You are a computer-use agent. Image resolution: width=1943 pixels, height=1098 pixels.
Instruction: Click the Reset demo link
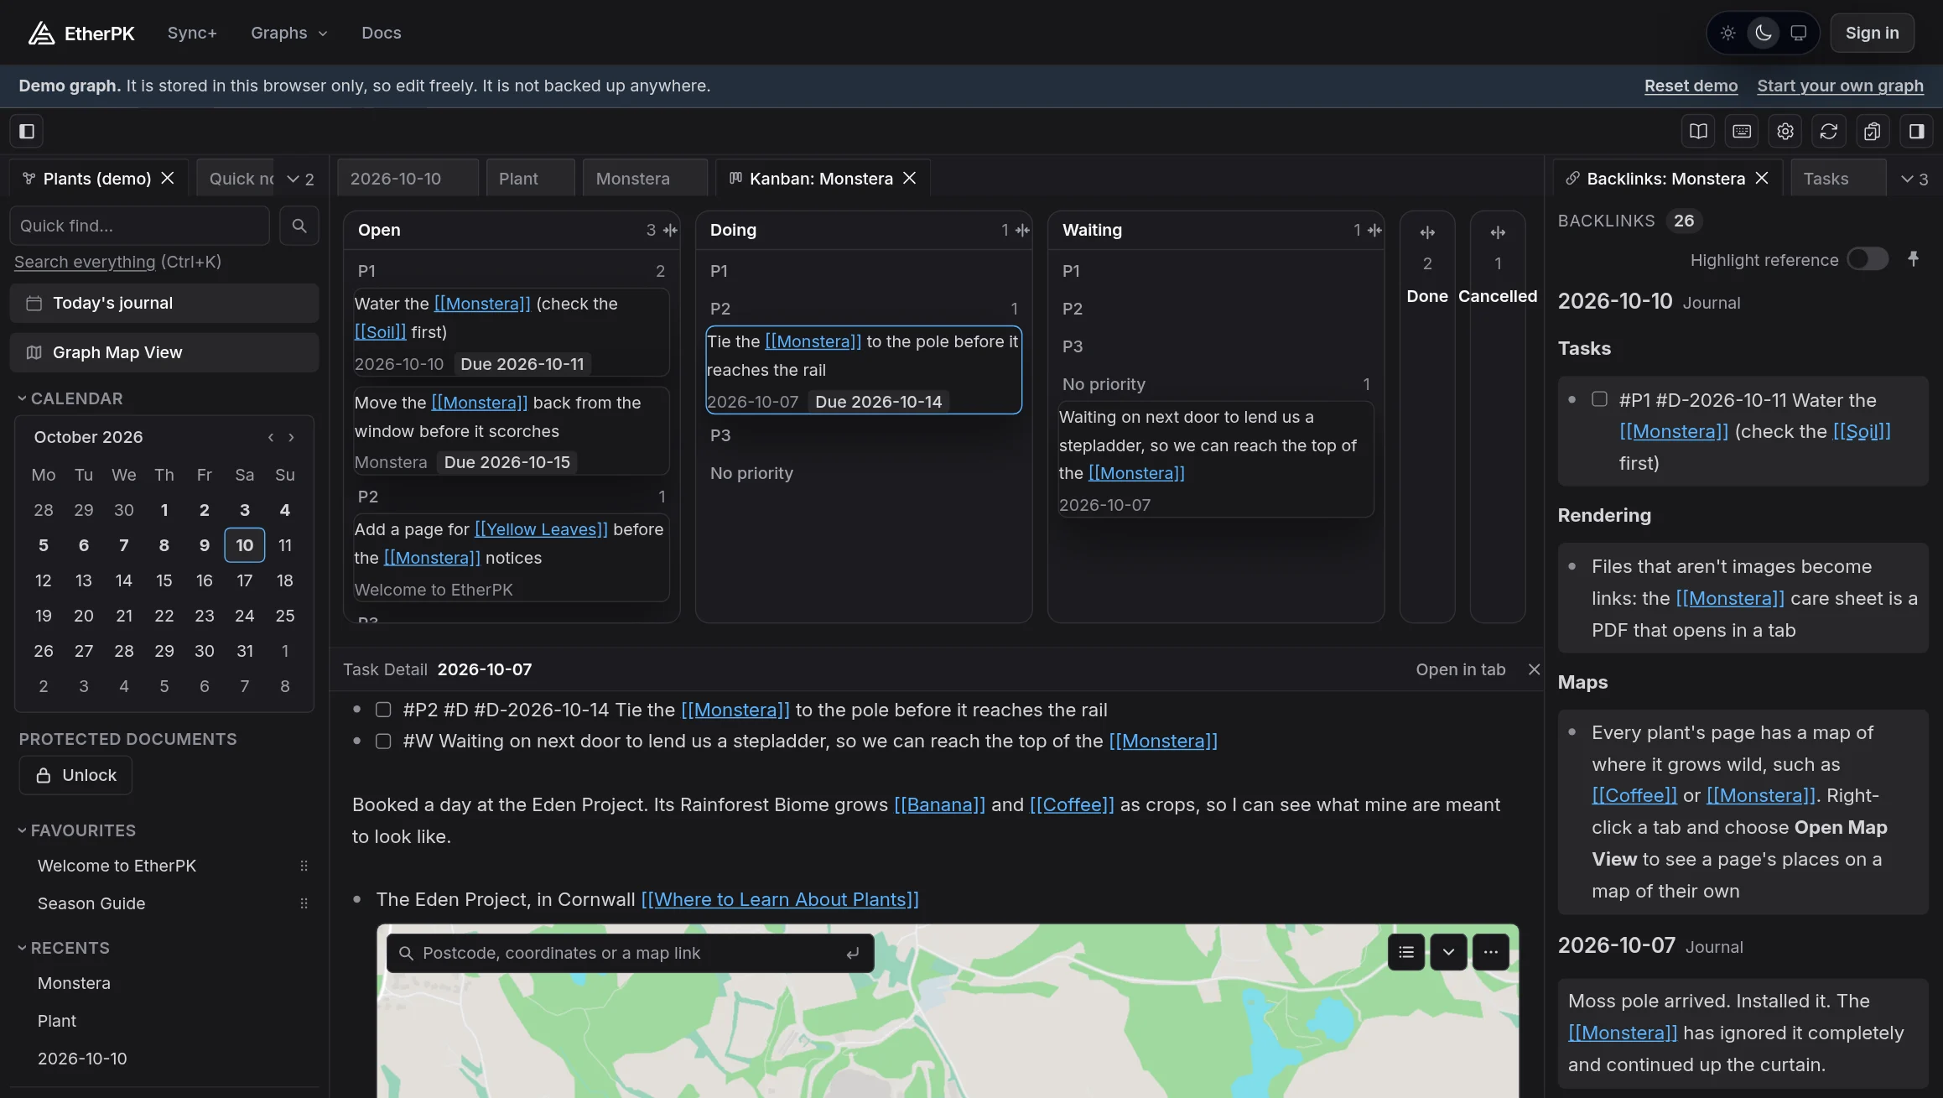1691,86
